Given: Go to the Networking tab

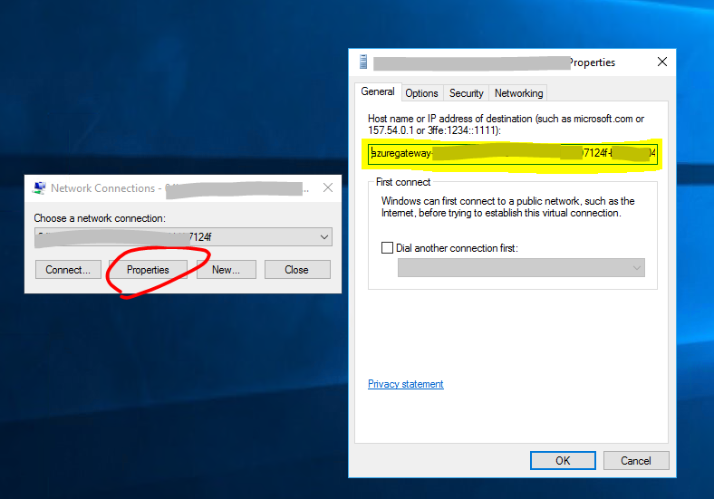Looking at the screenshot, I should [x=518, y=93].
